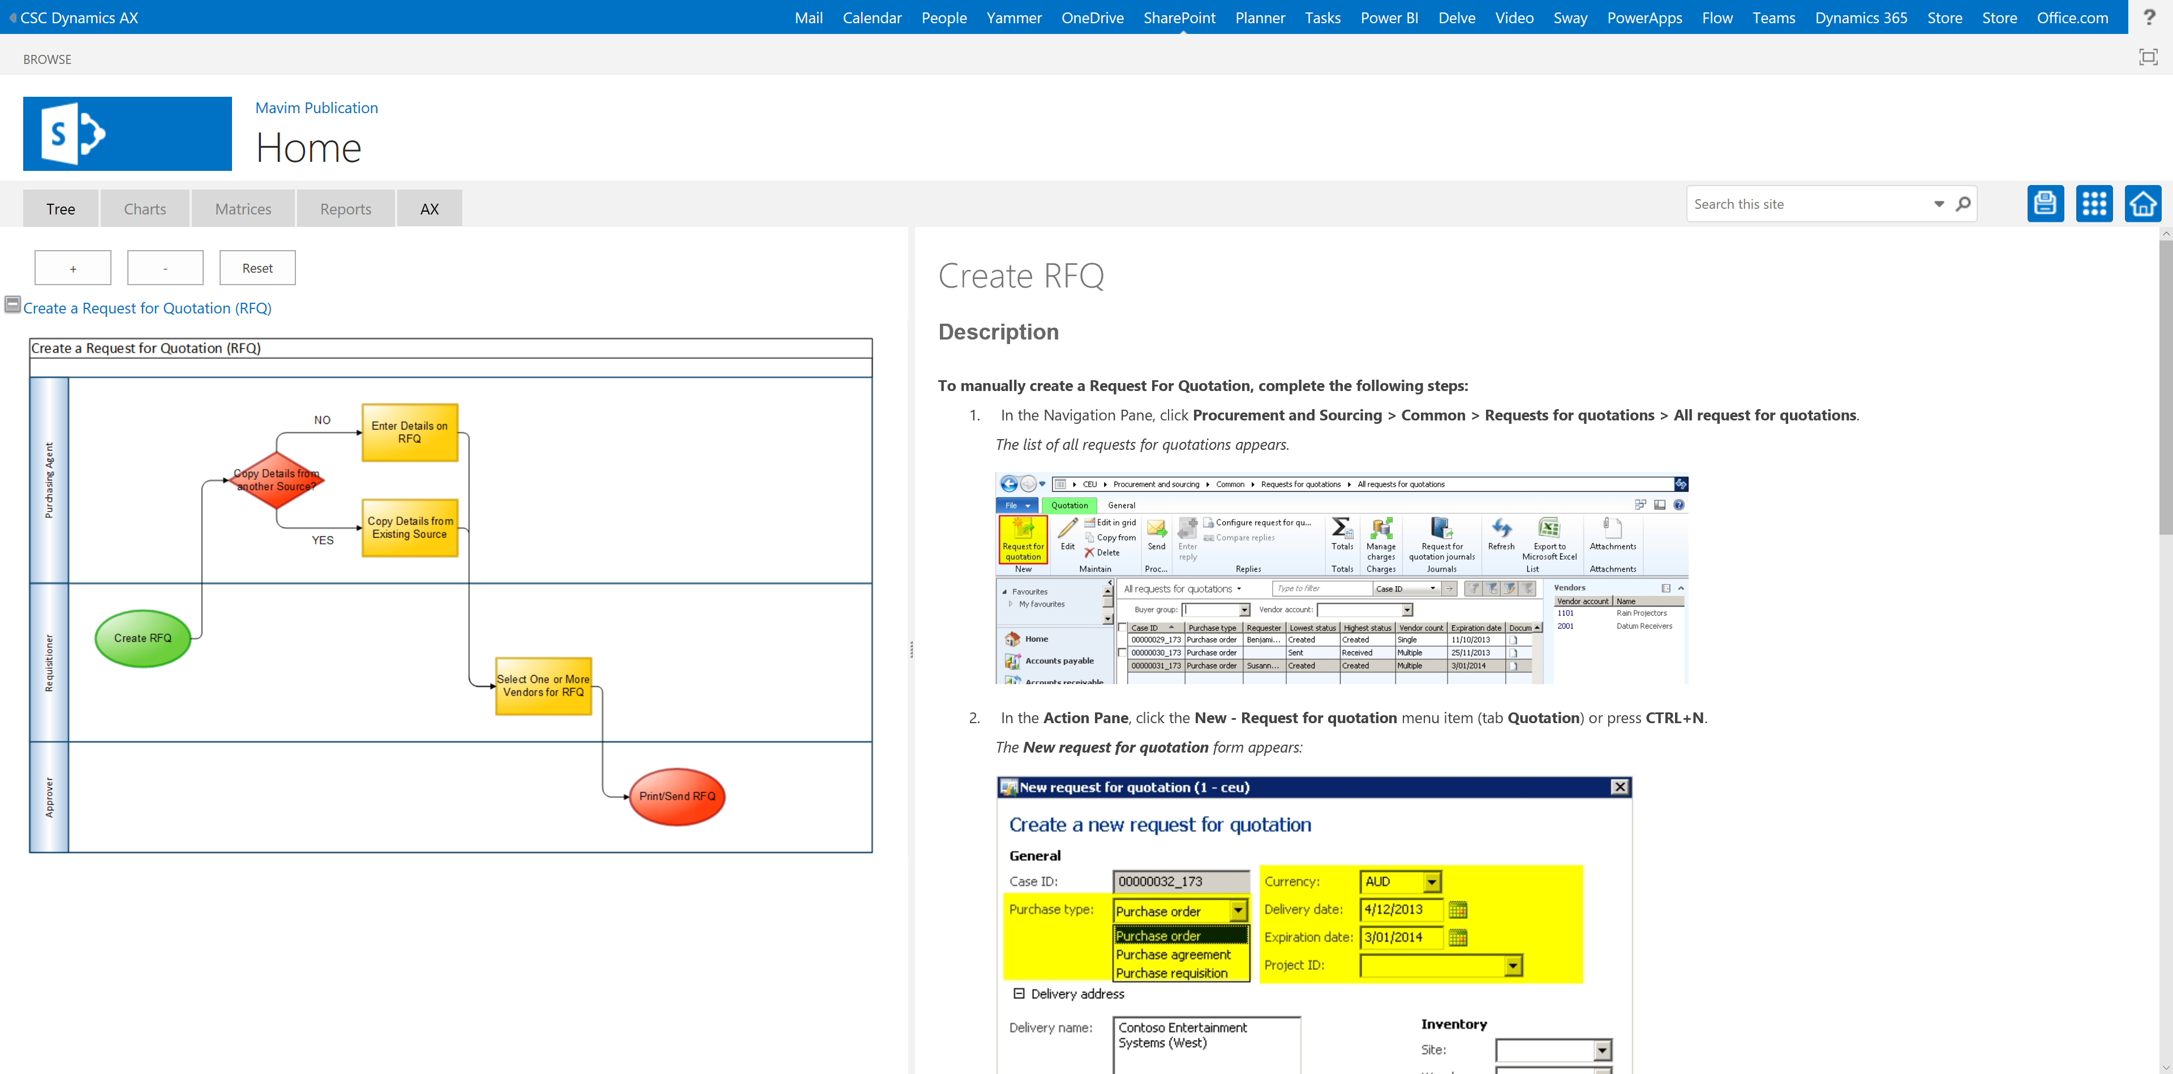
Task: Collapse the Create a Request for Quotation tree node
Action: pyautogui.click(x=12, y=304)
